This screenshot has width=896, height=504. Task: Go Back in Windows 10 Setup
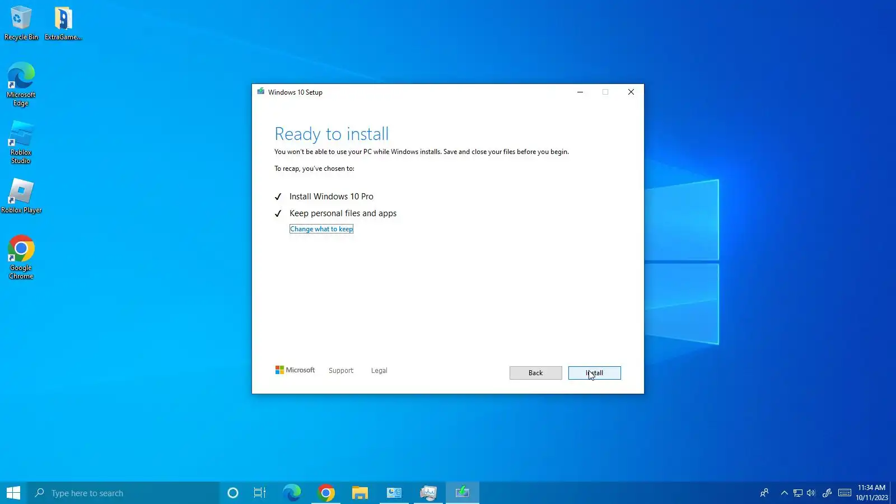coord(536,373)
